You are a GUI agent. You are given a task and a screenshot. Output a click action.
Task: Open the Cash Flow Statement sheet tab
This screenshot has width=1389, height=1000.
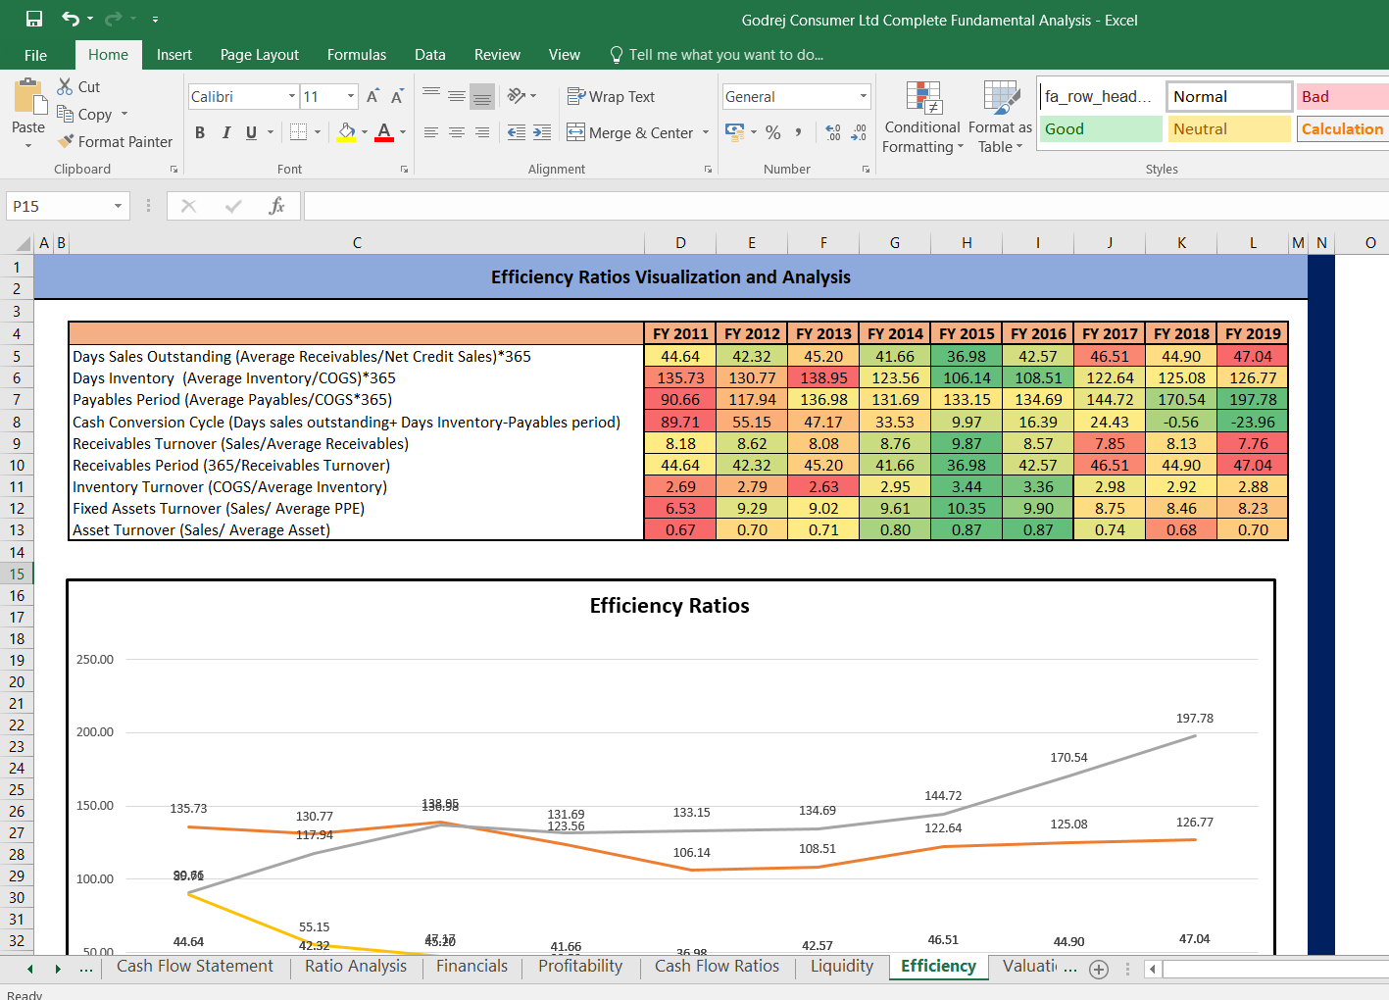[195, 966]
